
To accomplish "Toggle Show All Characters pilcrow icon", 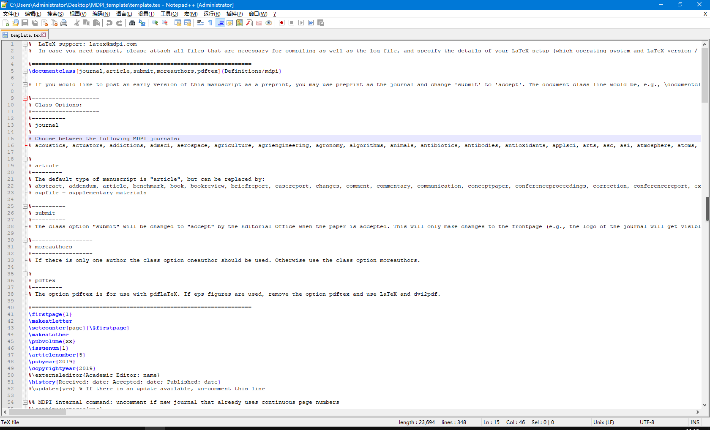I will click(x=210, y=23).
